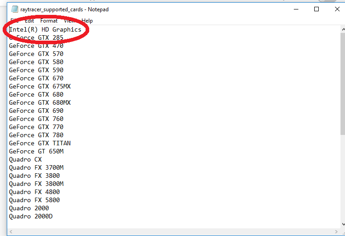Click the line 'Quadro FX 3700M'

(x=36, y=167)
